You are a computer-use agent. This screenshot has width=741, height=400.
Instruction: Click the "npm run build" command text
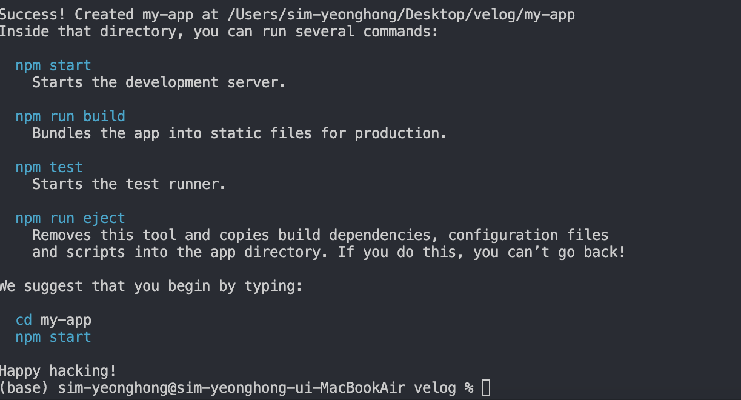(x=70, y=116)
